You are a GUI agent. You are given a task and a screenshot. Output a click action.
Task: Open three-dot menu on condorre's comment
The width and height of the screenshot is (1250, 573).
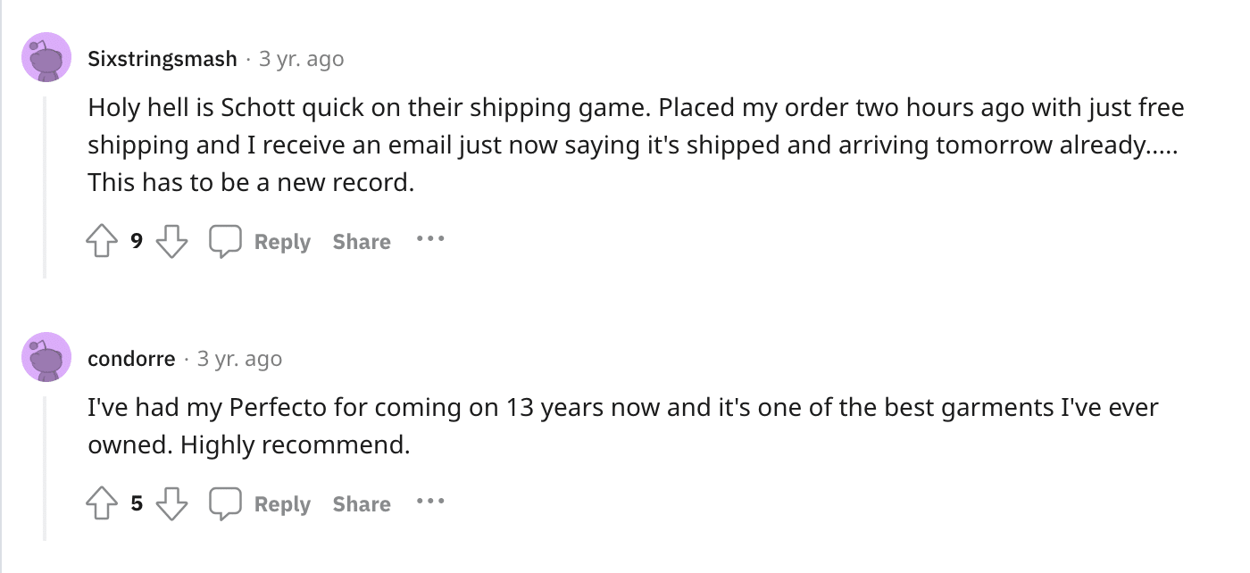[429, 502]
